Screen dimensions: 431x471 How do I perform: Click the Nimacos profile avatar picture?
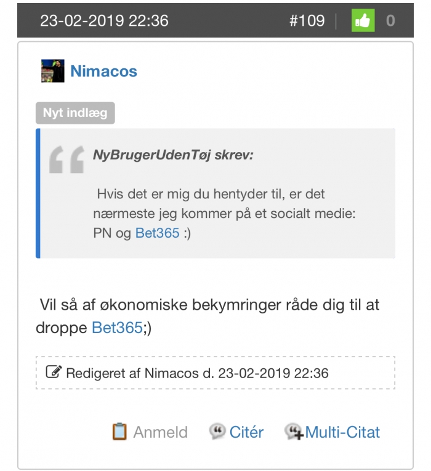(52, 71)
